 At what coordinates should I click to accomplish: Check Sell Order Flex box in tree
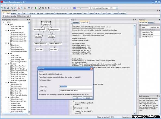pos(11,58)
